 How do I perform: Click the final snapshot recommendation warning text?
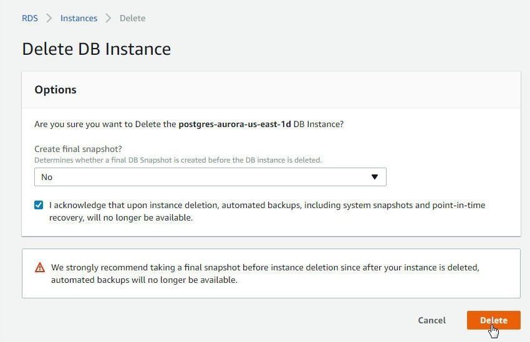click(265, 273)
